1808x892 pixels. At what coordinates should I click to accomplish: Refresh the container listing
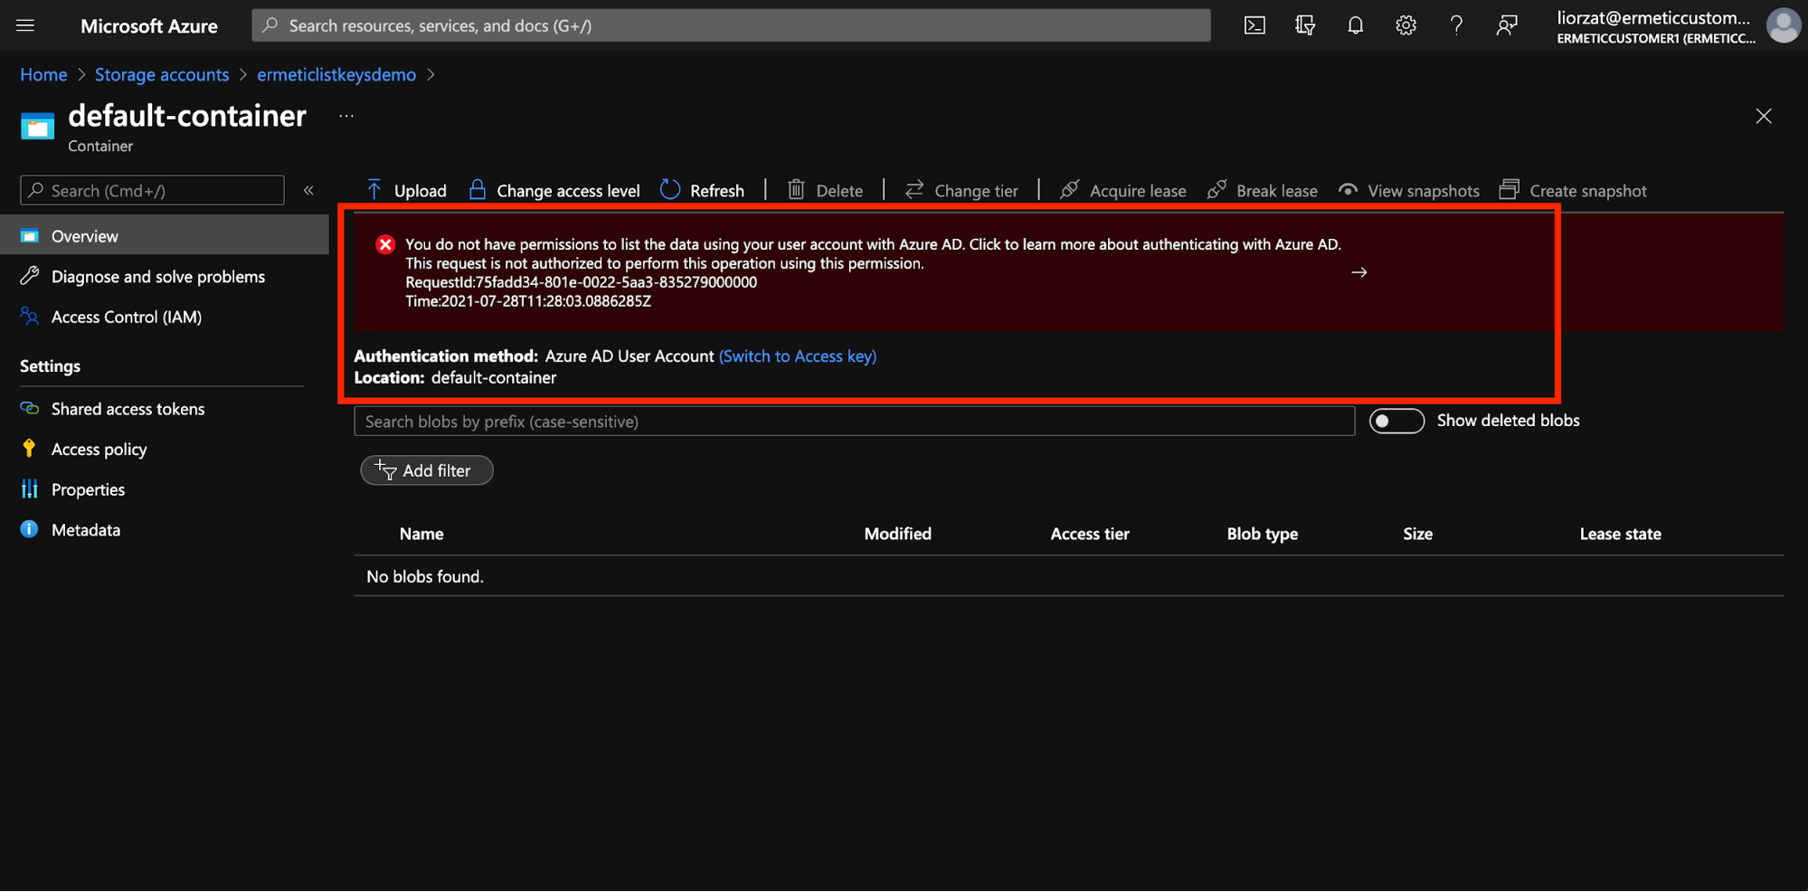702,190
